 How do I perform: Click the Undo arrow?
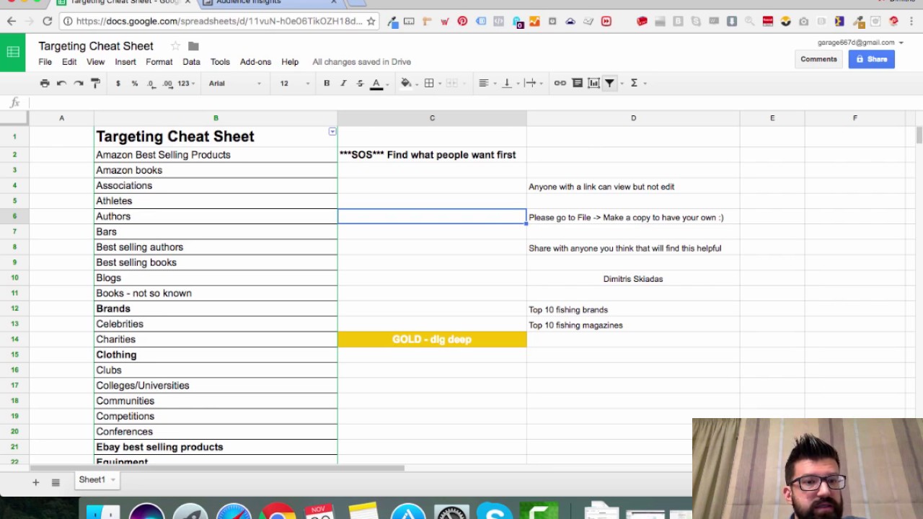coord(61,84)
